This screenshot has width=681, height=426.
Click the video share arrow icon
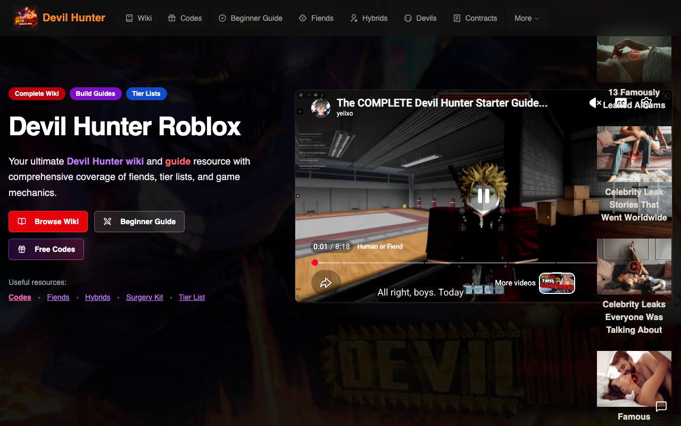click(326, 283)
